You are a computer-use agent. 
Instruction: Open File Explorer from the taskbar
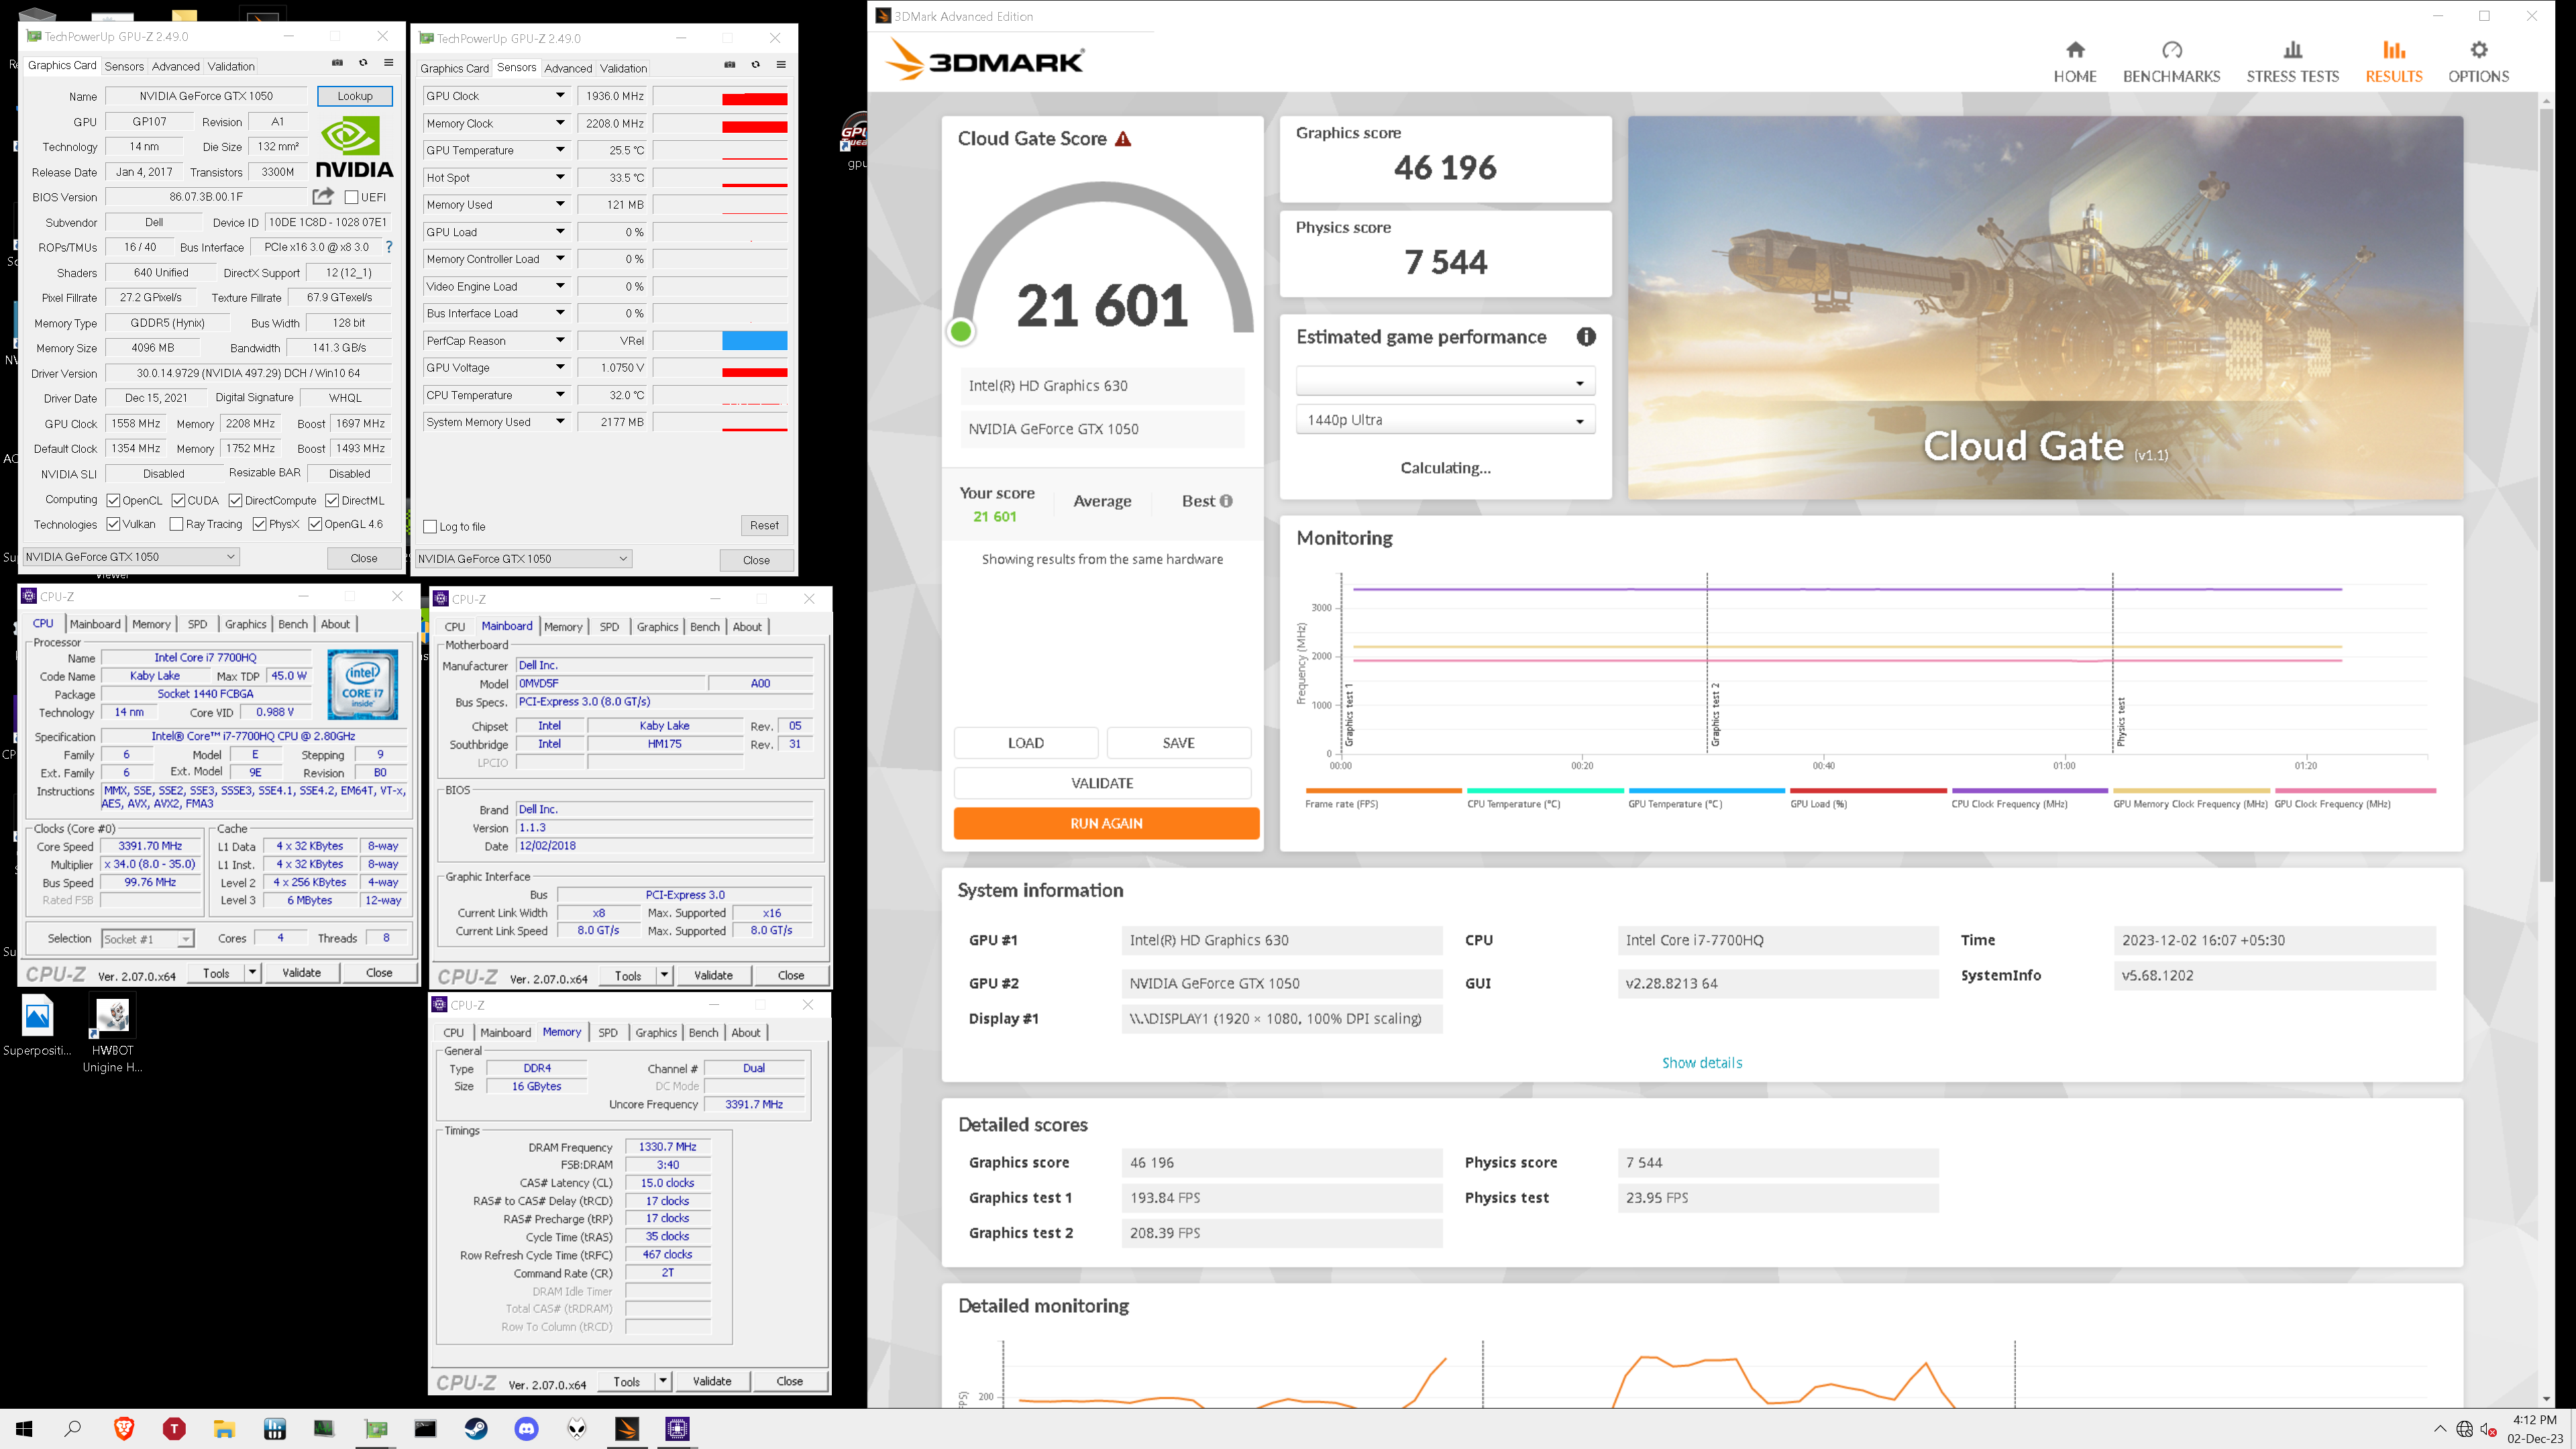pos(224,1428)
